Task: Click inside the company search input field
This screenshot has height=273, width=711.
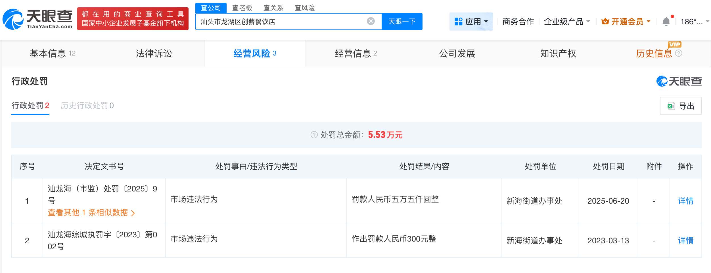Action: click(284, 21)
